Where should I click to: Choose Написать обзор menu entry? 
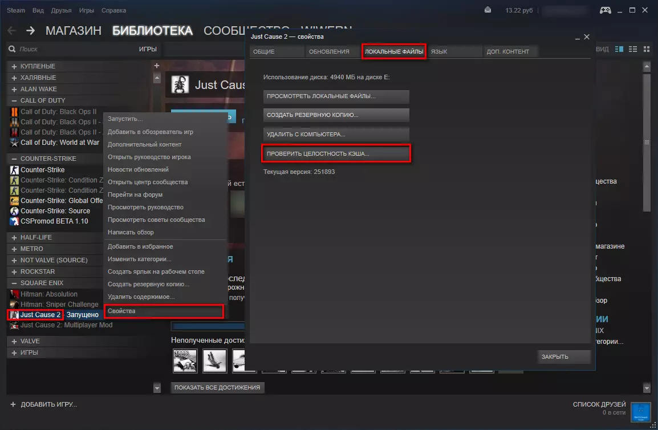pos(165,232)
